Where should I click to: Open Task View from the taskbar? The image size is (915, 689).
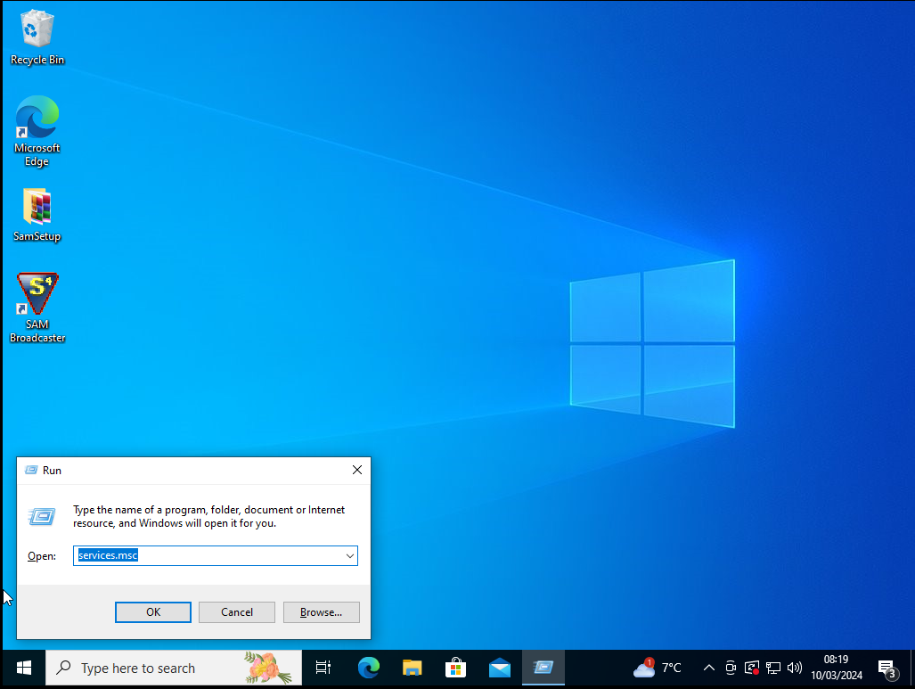(323, 668)
